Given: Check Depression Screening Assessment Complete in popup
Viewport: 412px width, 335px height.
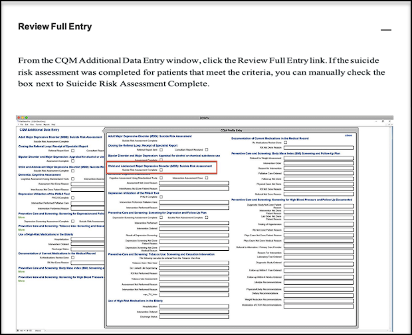Looking at the screenshot, I should [161, 218].
